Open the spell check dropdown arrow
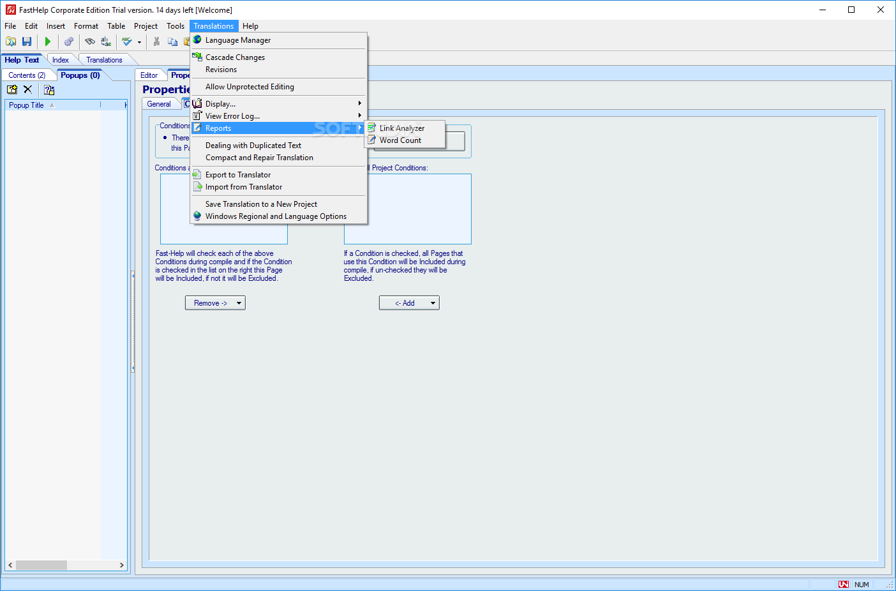 tap(139, 42)
